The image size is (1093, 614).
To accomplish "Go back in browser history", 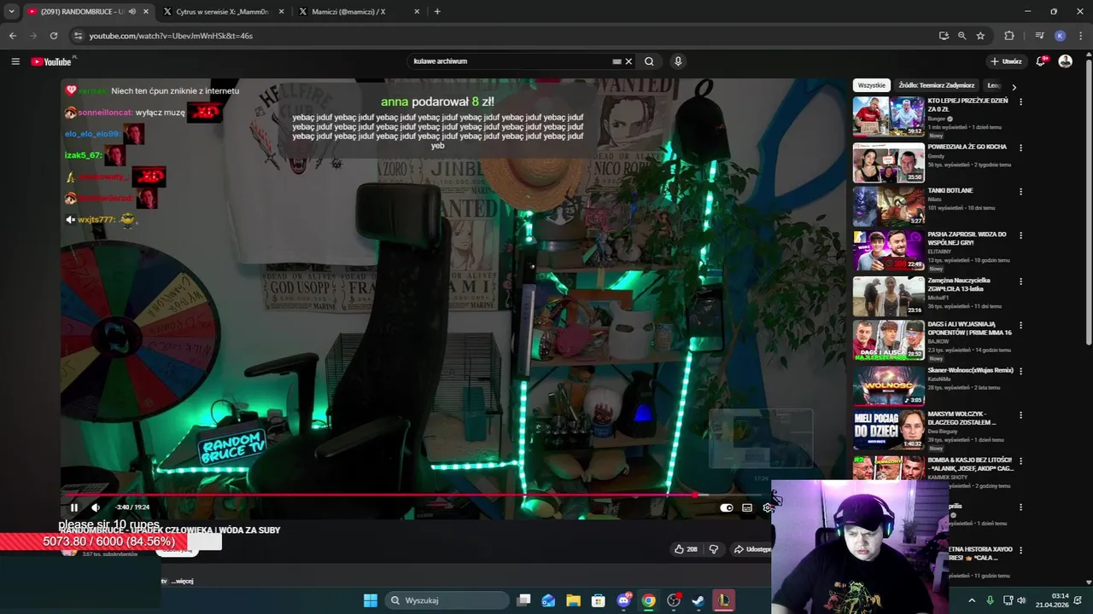I will [13, 36].
